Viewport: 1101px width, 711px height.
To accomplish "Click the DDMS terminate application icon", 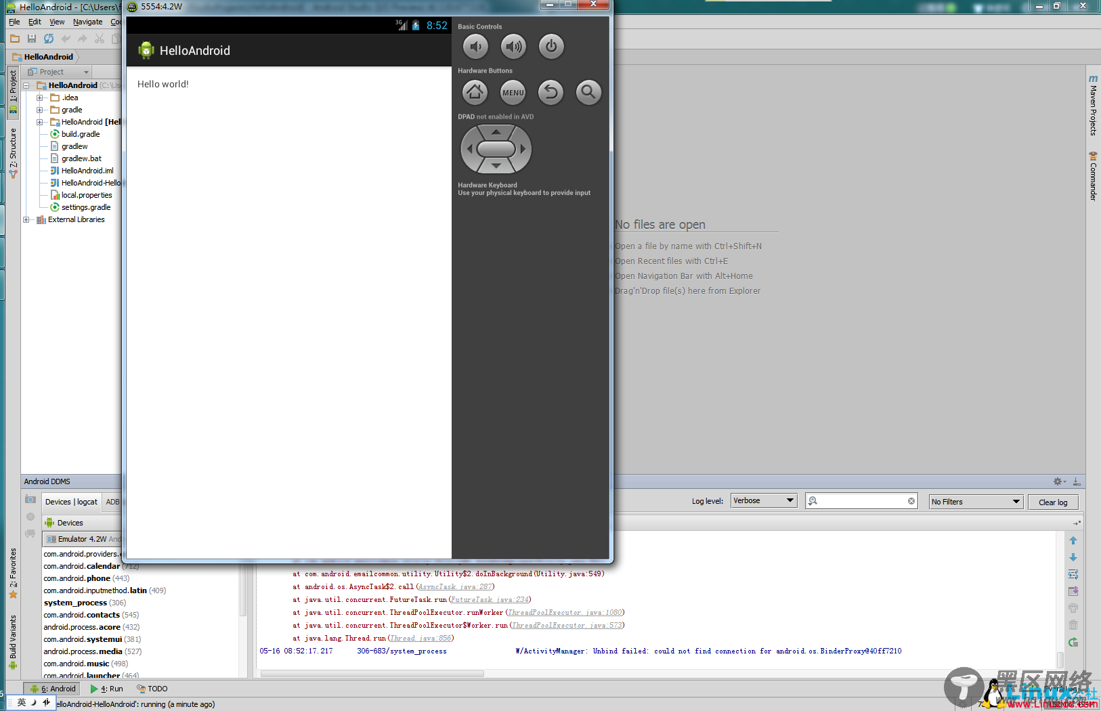I will click(x=30, y=517).
